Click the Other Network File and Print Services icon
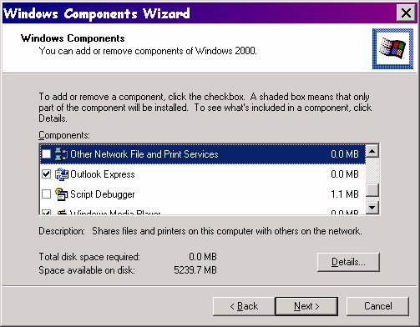The width and height of the screenshot is (420, 327). click(61, 154)
